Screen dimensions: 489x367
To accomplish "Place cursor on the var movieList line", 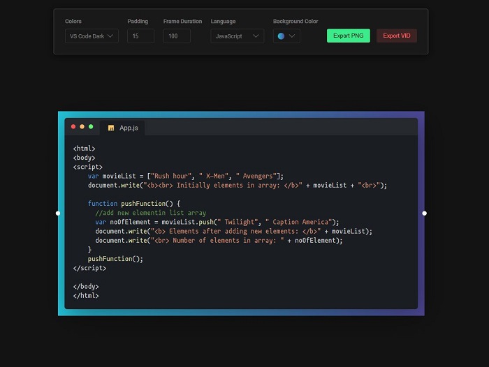I will coord(185,176).
